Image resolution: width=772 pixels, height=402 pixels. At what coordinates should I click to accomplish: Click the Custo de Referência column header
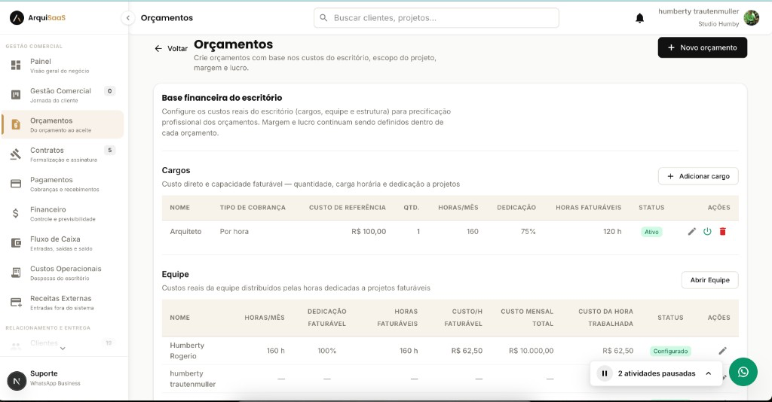pos(348,207)
